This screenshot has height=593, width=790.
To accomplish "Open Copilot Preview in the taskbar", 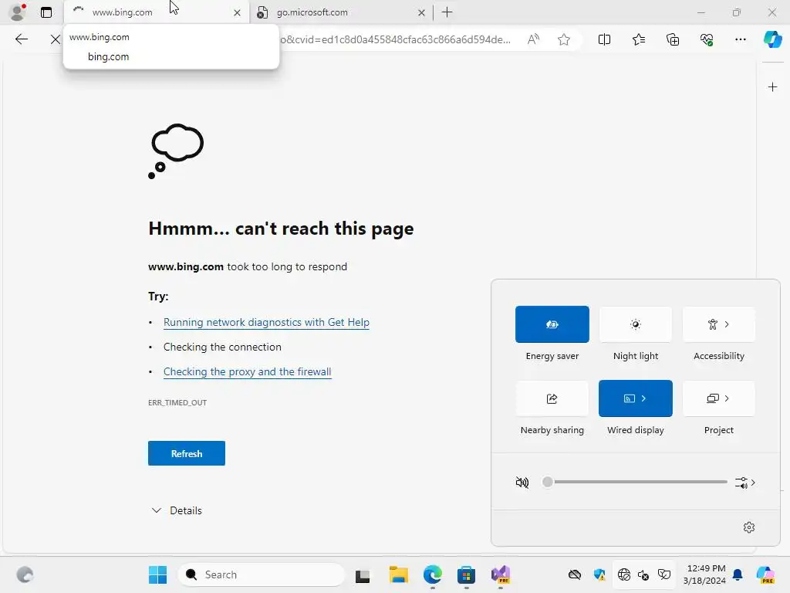I will click(765, 574).
